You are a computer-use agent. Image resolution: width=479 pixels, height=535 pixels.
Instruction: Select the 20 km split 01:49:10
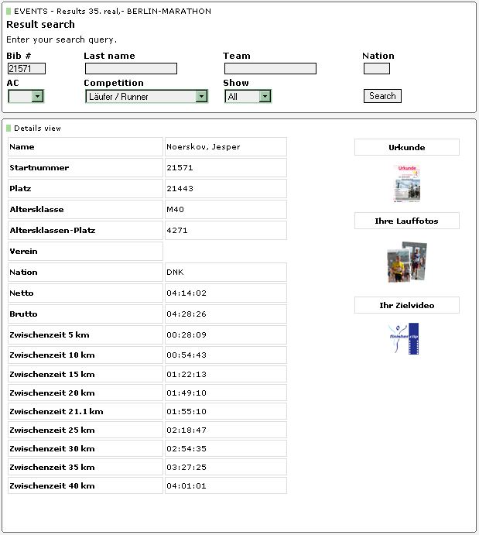click(186, 393)
